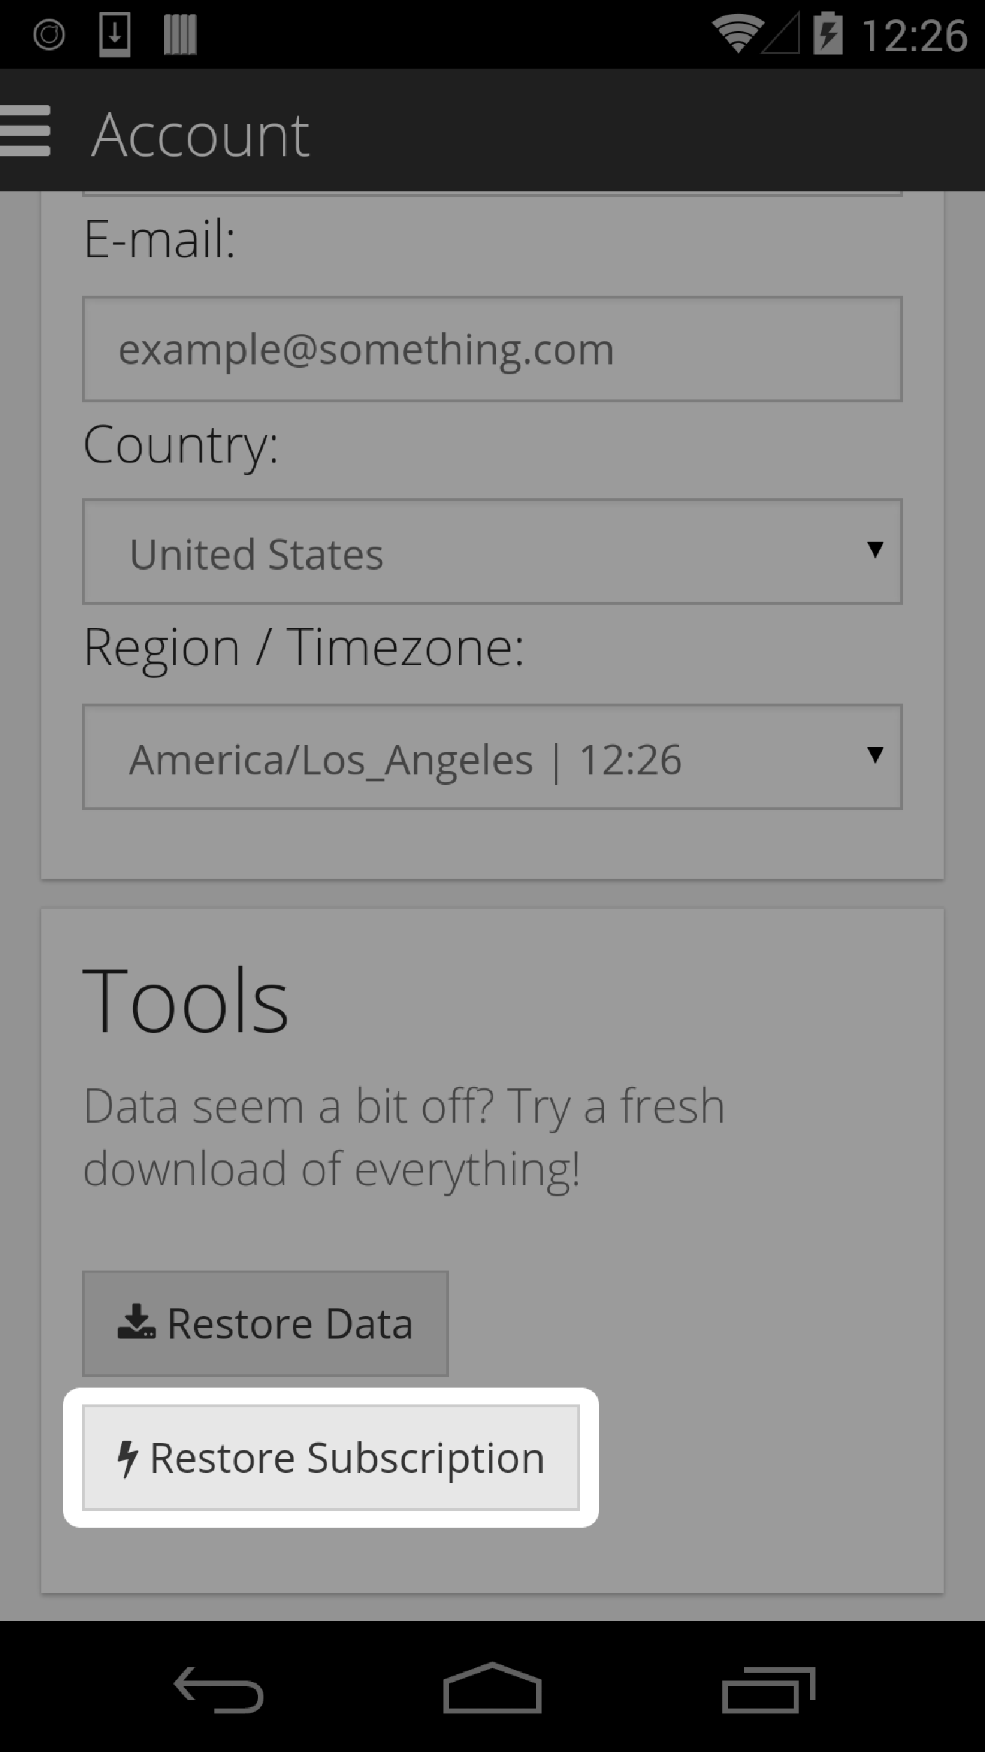Tap the battery charging status icon
Screen dimensions: 985x1752
click(827, 34)
